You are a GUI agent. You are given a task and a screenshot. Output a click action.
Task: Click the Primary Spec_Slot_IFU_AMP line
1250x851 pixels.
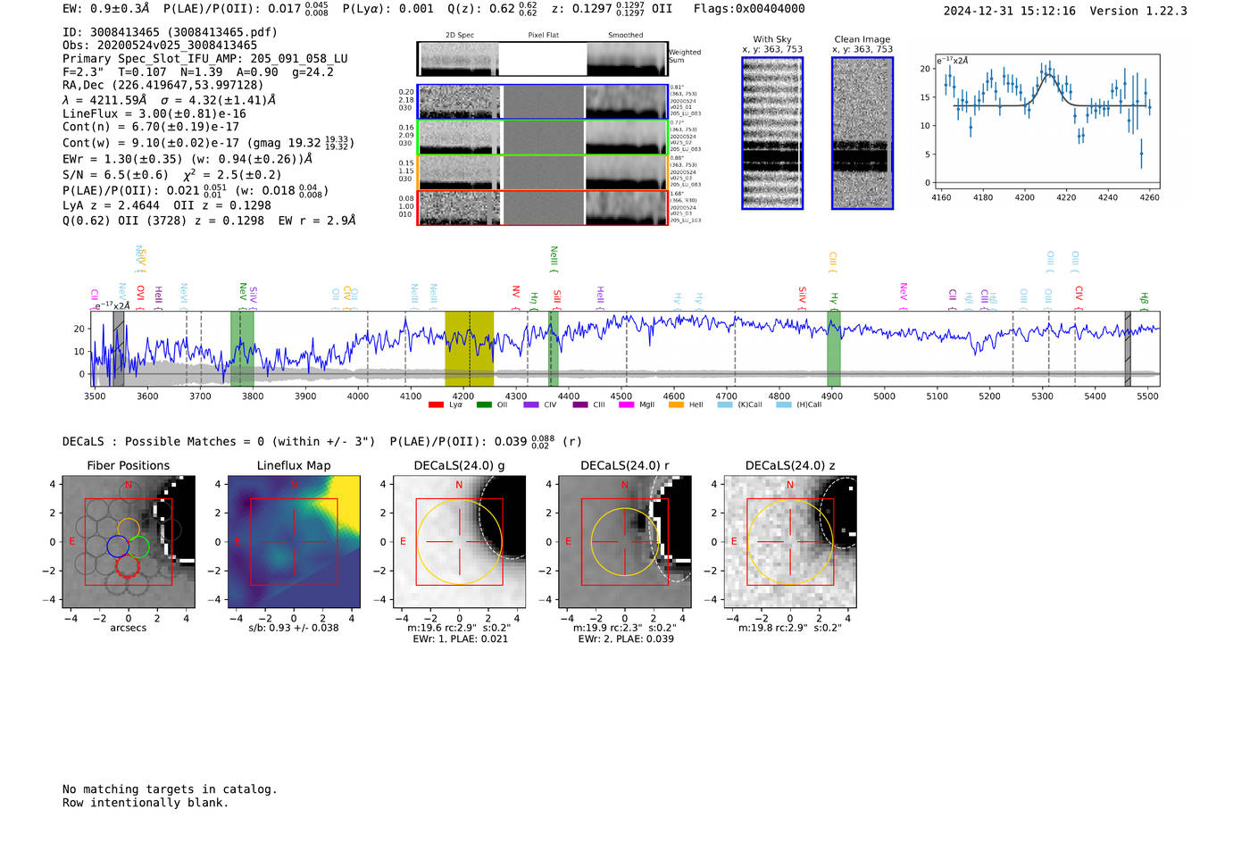coord(205,59)
